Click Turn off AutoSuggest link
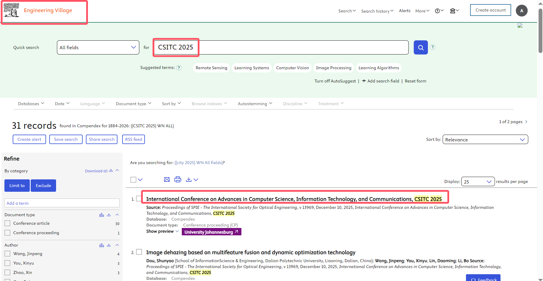This screenshot has width=543, height=281. 335,81
